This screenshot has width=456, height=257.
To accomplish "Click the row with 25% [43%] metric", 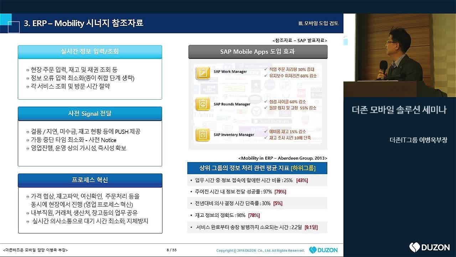I will [x=257, y=180].
